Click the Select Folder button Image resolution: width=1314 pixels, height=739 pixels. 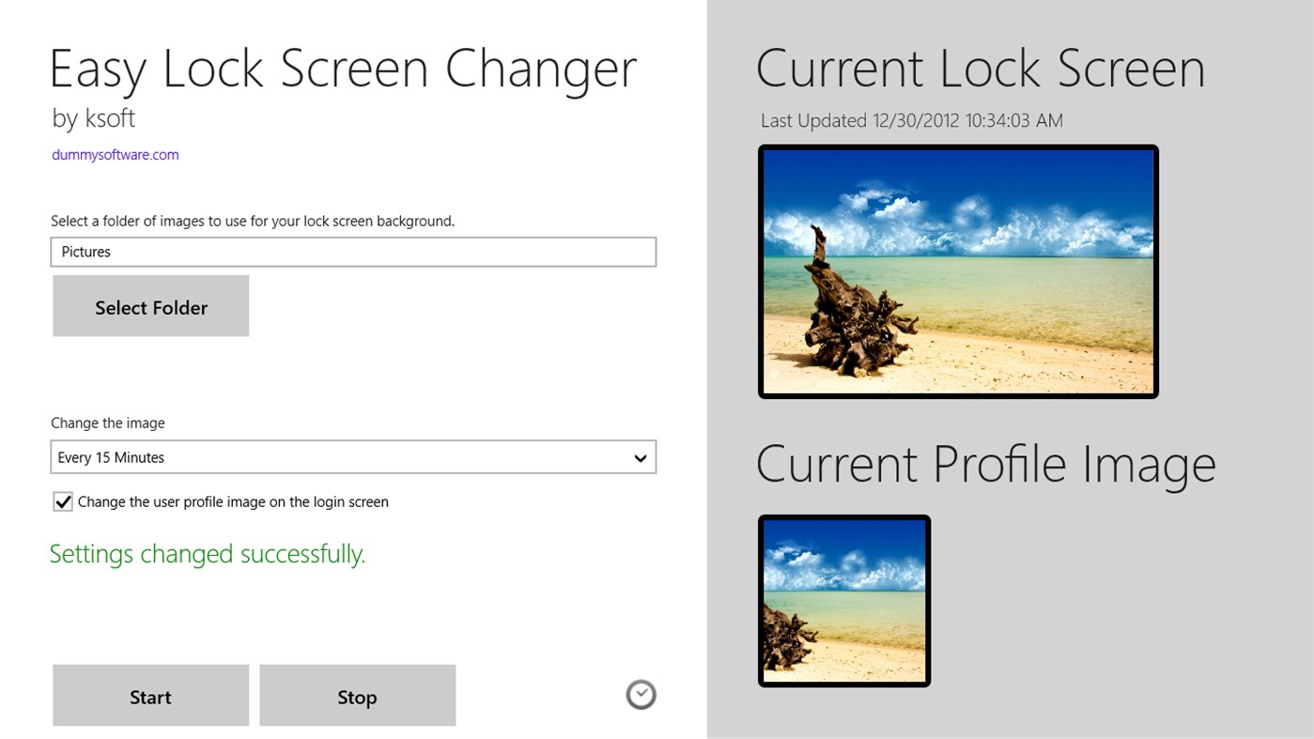(x=150, y=306)
